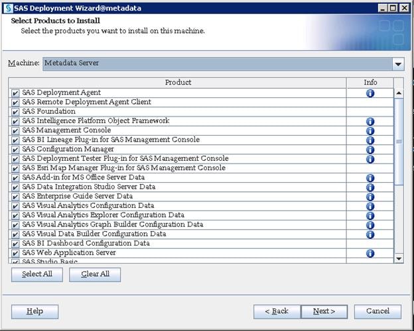Click the Info column header
The height and width of the screenshot is (331, 414).
pyautogui.click(x=370, y=83)
